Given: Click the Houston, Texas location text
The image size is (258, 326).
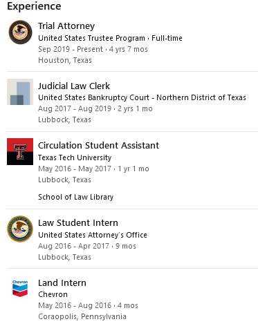Looking at the screenshot, I should [x=65, y=60].
